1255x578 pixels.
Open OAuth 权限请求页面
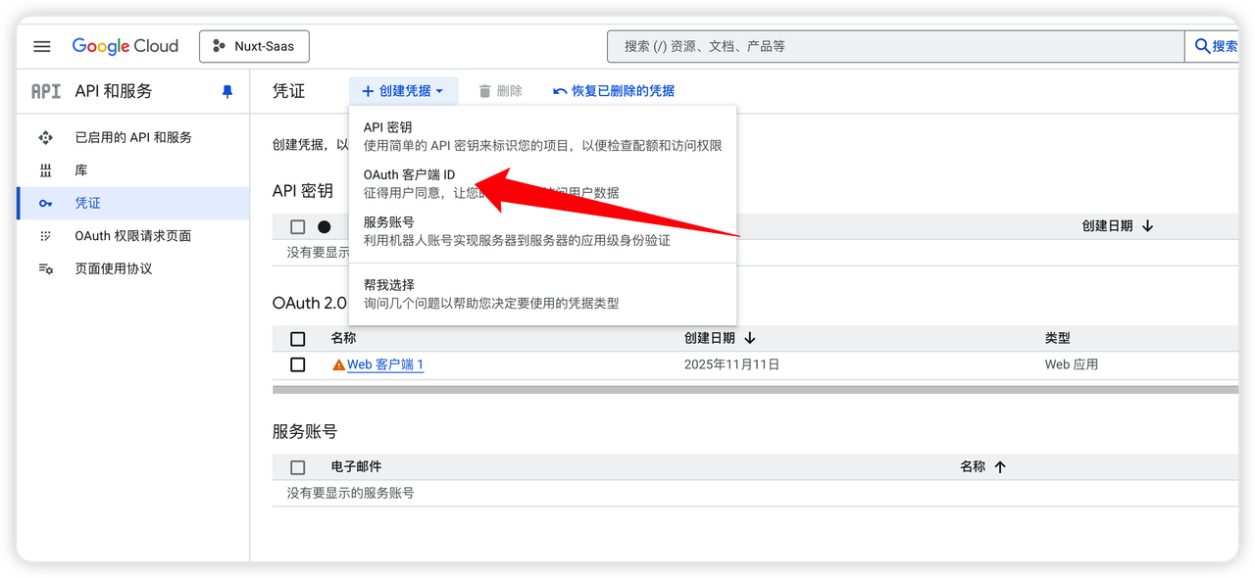point(133,236)
